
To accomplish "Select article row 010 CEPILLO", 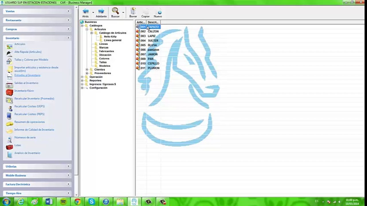I will pos(148,64).
